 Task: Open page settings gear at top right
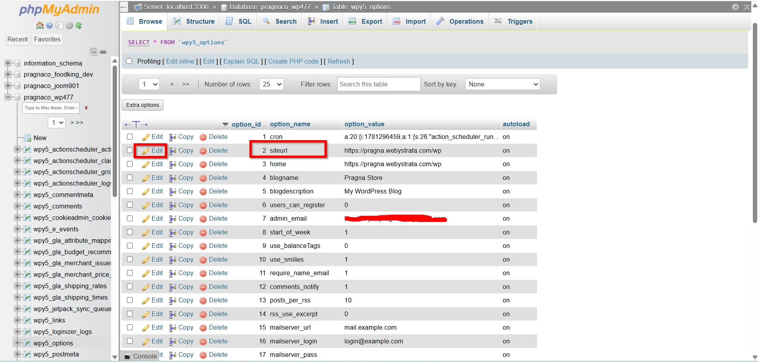coord(735,7)
